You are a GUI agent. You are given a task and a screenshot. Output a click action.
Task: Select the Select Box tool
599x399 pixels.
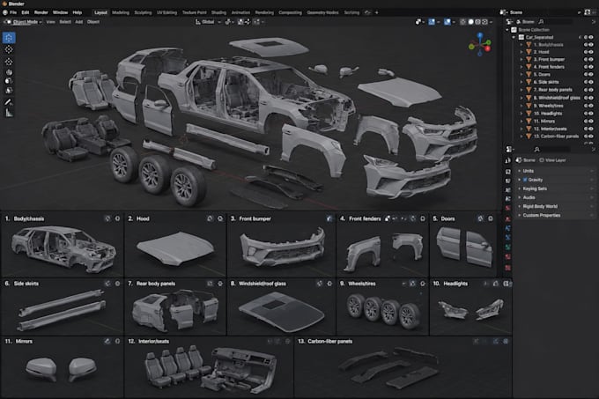pyautogui.click(x=9, y=37)
